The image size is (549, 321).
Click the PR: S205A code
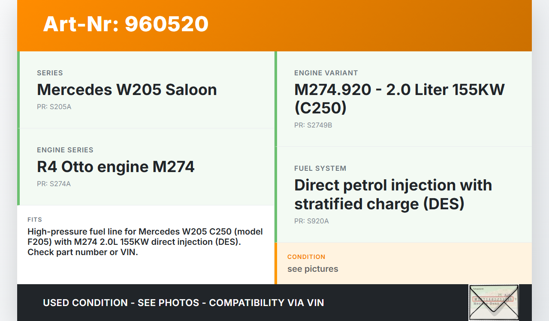(54, 107)
